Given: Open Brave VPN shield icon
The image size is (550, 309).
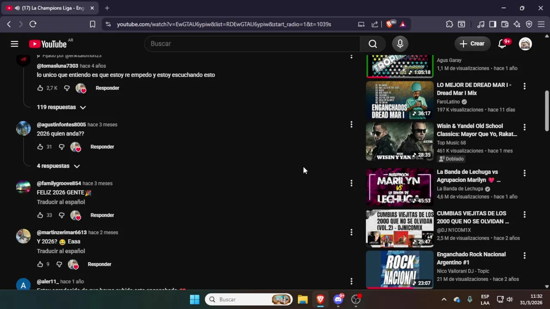Looking at the screenshot, I should pyautogui.click(x=529, y=24).
